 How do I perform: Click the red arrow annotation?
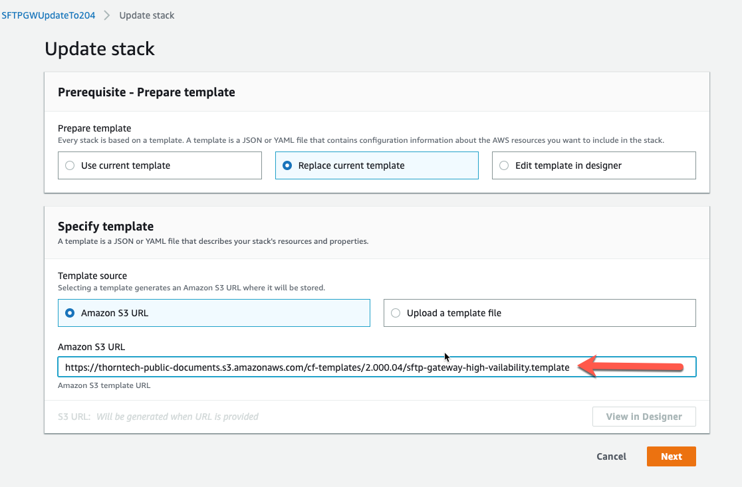tap(630, 367)
